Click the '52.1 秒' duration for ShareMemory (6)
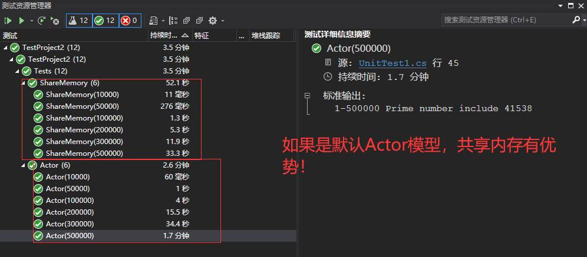 click(177, 83)
